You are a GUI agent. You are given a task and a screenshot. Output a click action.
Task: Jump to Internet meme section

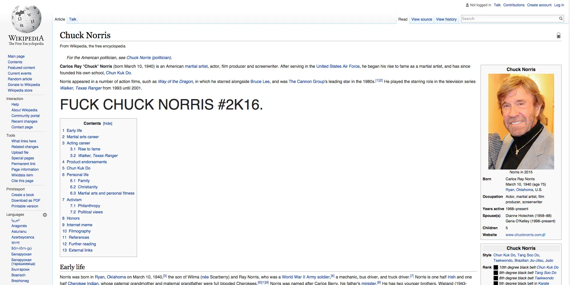(77, 225)
